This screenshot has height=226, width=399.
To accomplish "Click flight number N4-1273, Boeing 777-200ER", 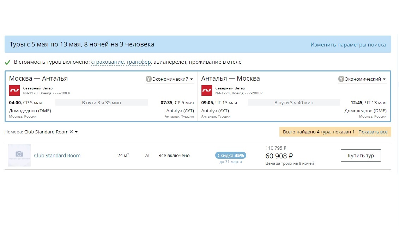I will point(47,93).
